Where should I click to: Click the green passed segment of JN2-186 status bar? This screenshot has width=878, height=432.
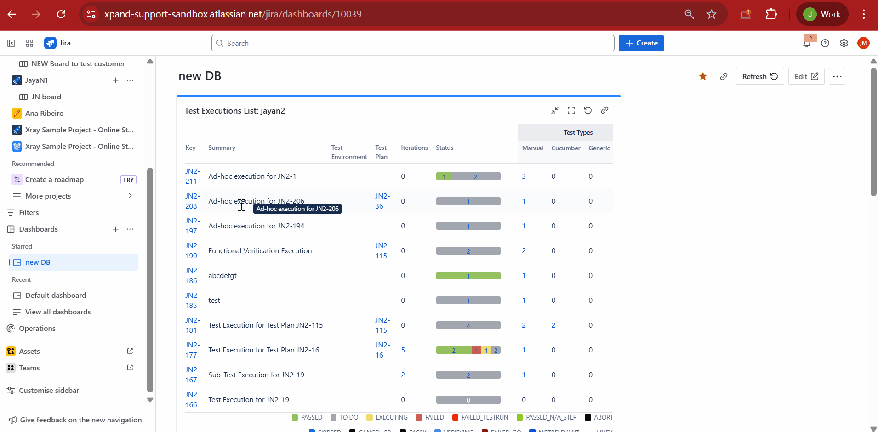point(468,276)
